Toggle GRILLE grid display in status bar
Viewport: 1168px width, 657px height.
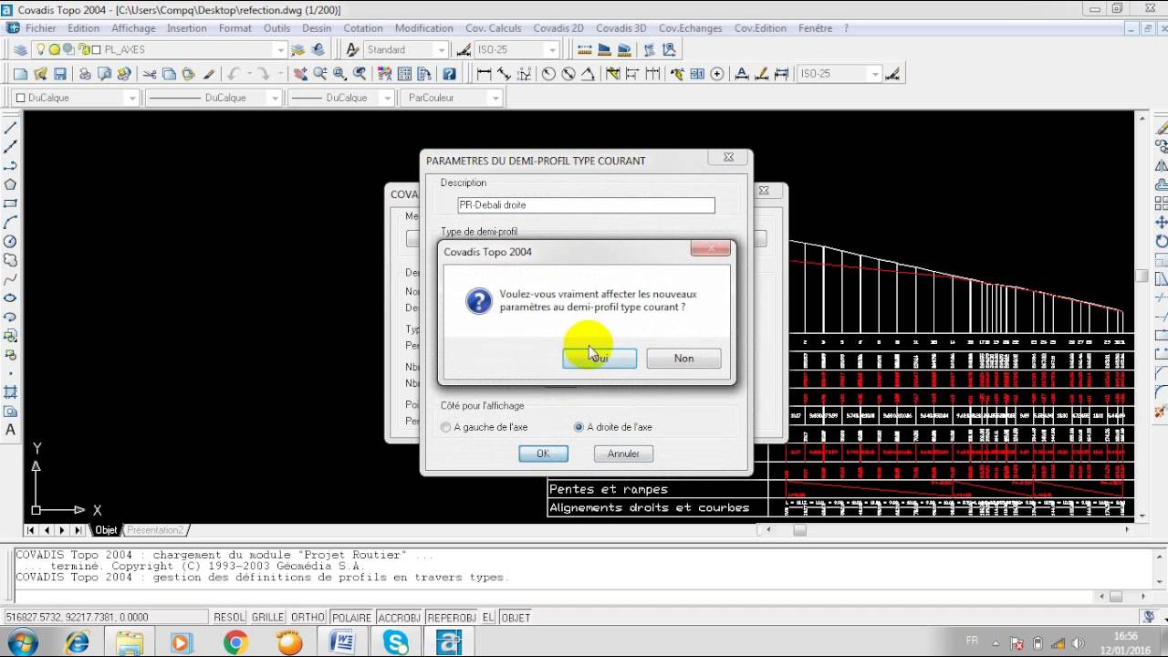pyautogui.click(x=268, y=618)
